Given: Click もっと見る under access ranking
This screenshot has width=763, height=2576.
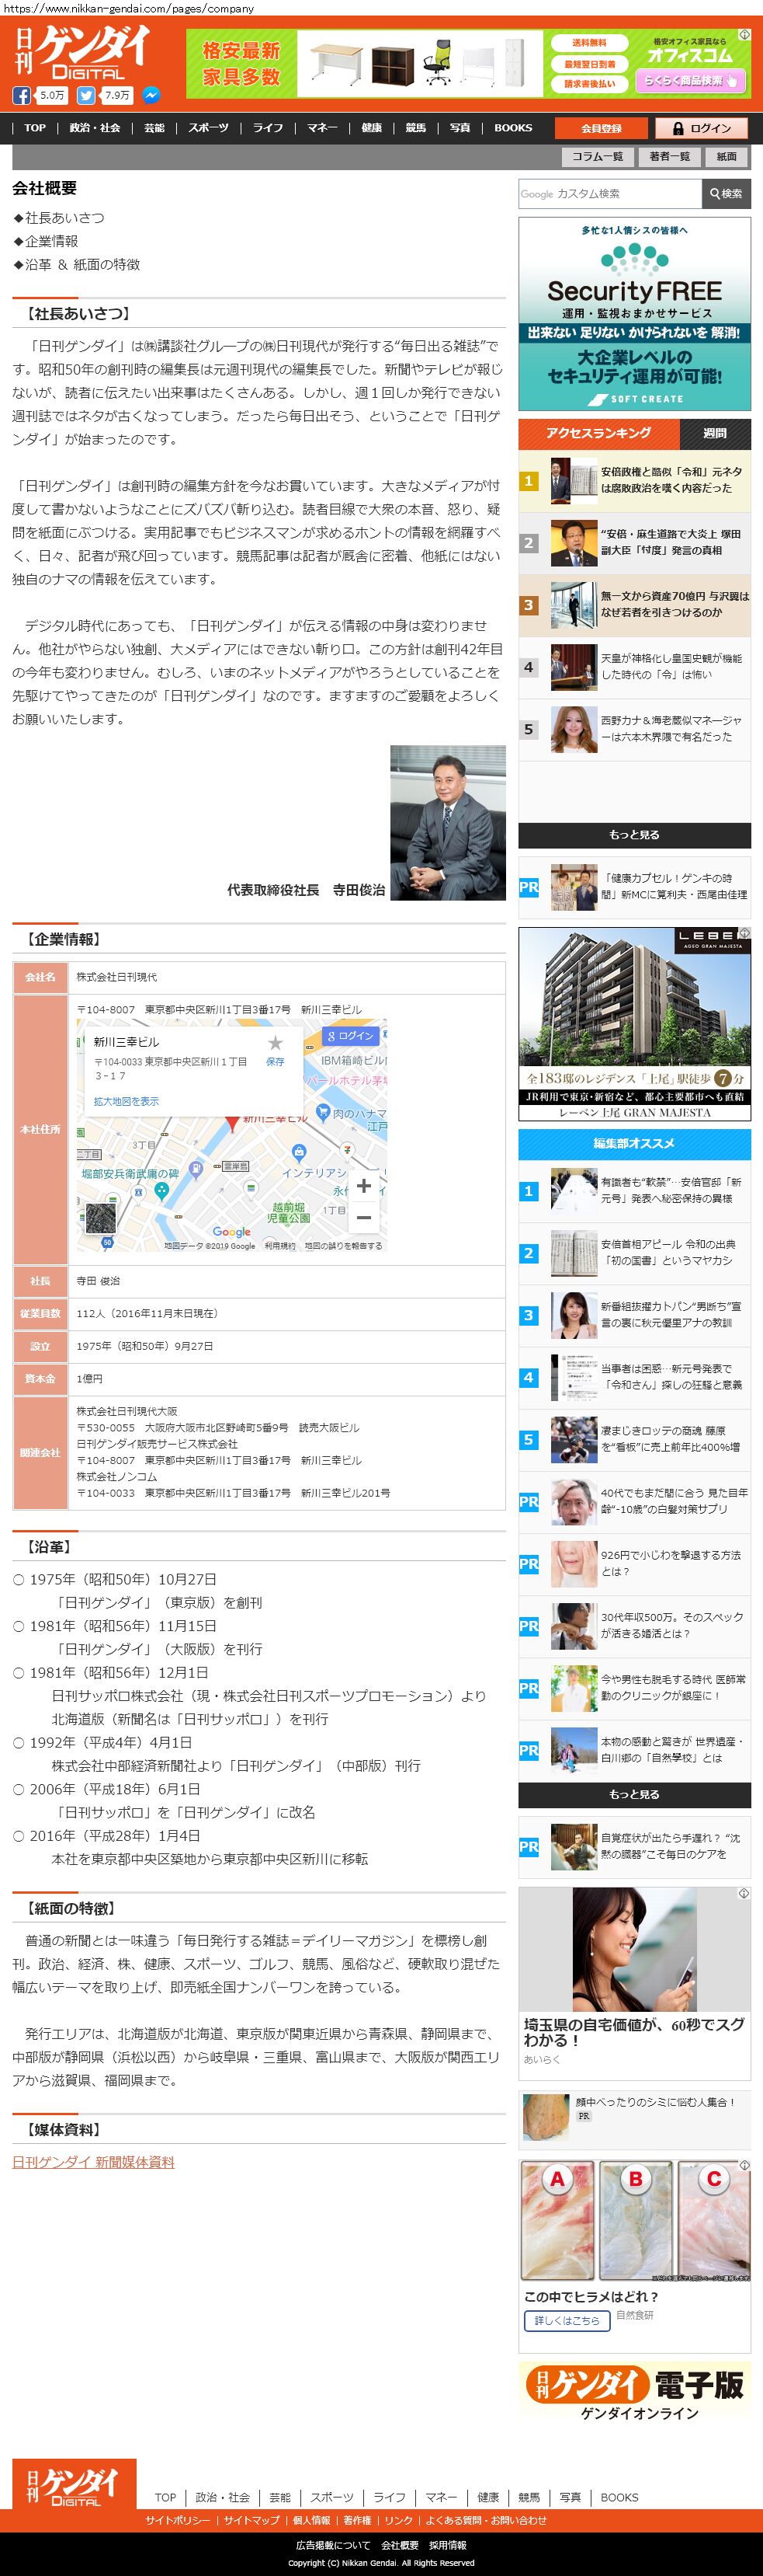Looking at the screenshot, I should (634, 835).
